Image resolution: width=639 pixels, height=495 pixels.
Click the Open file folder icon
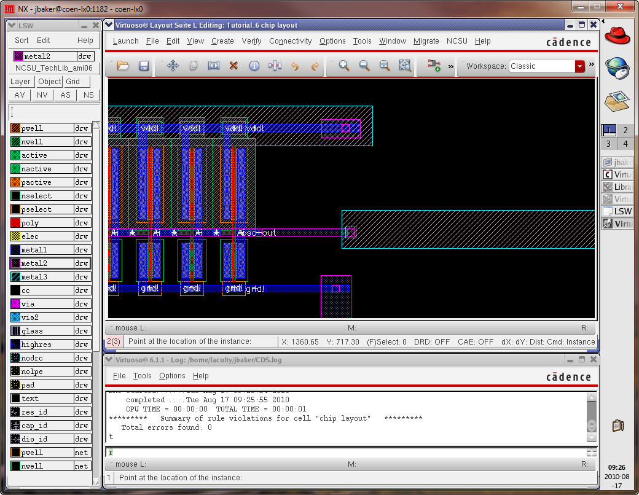click(x=123, y=66)
